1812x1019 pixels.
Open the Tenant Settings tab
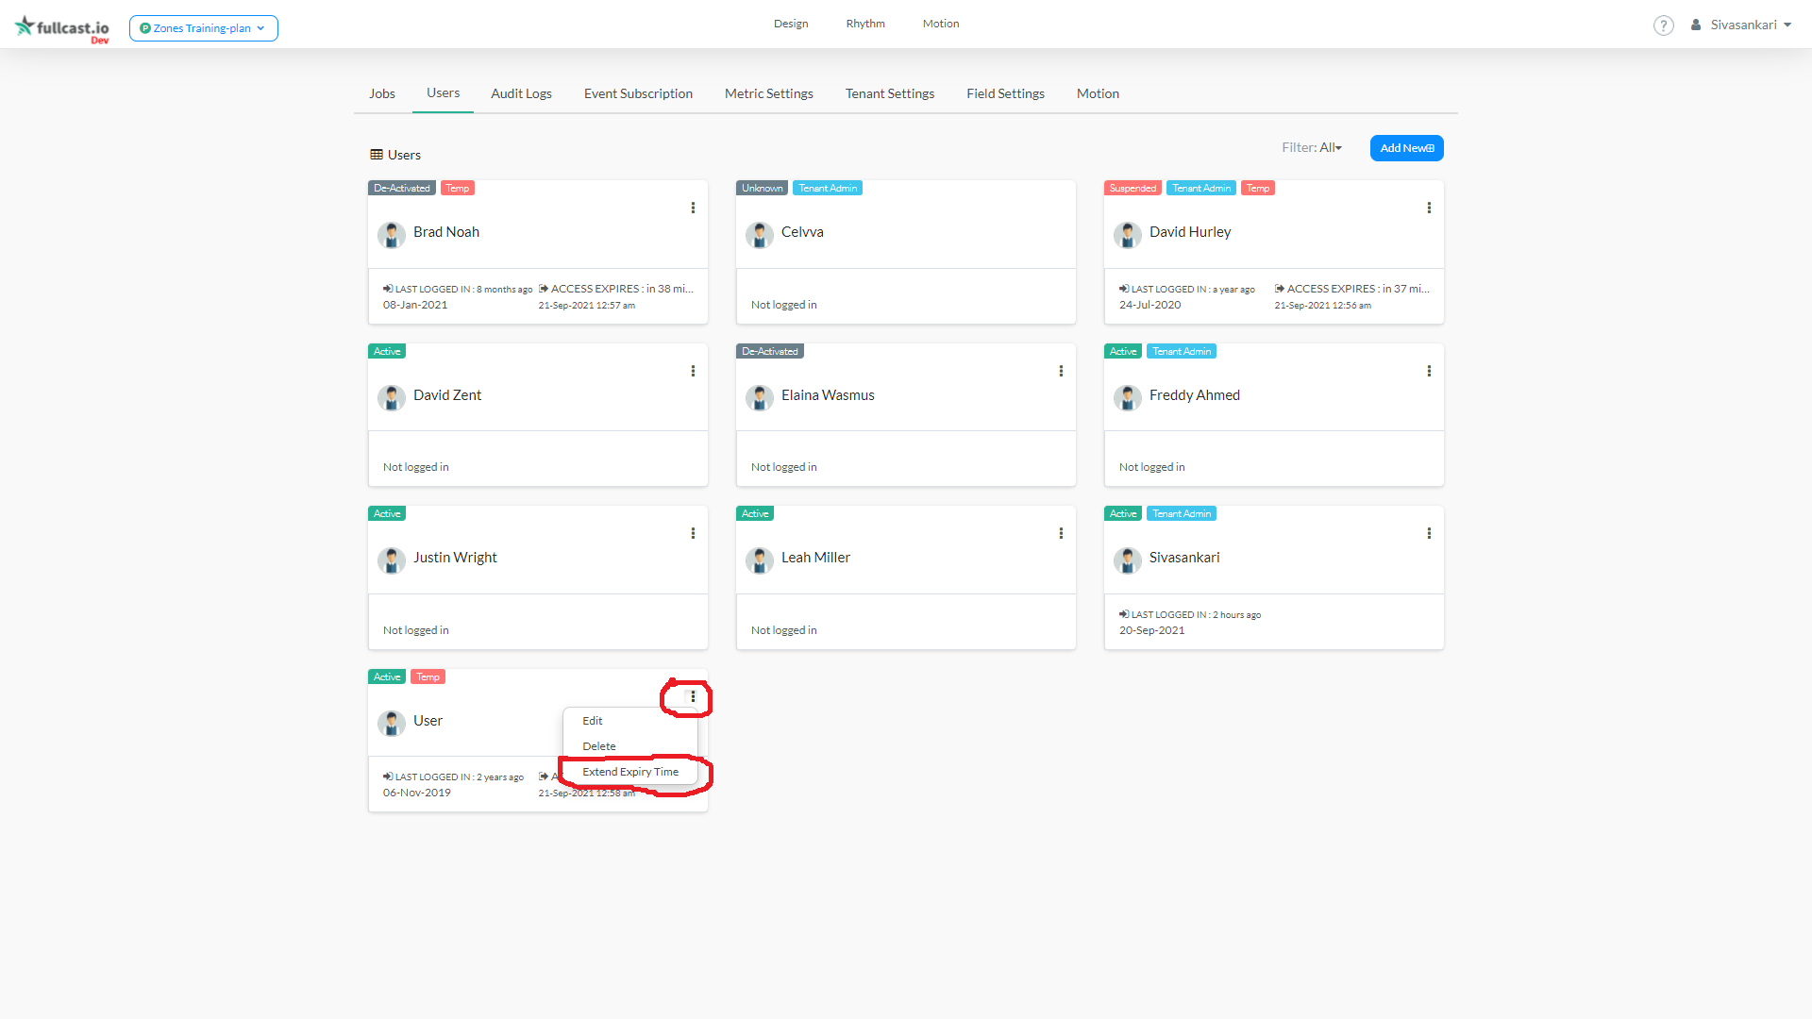tap(889, 93)
